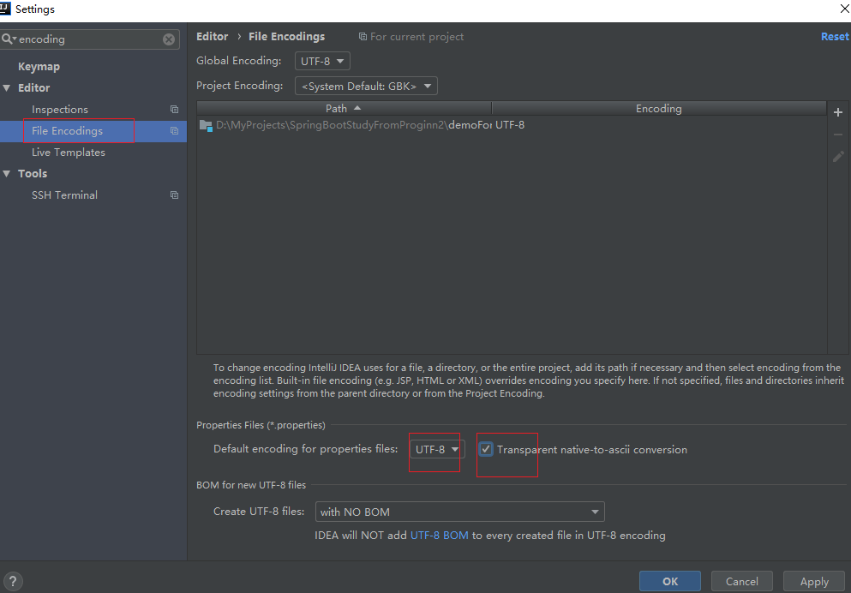This screenshot has width=851, height=593.
Task: Click the Encoding column header
Action: [x=659, y=109]
